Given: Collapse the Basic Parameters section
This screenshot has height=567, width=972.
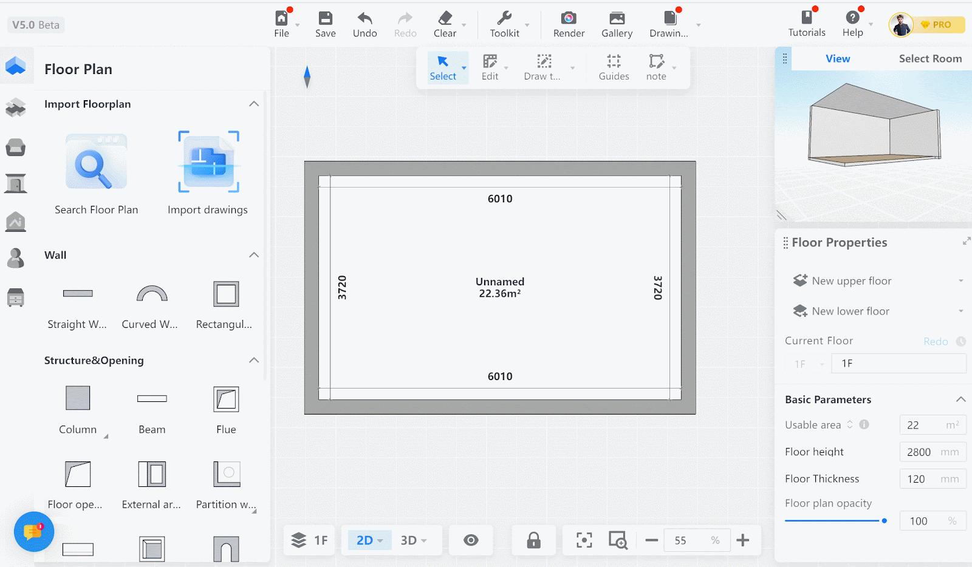Looking at the screenshot, I should coord(960,399).
